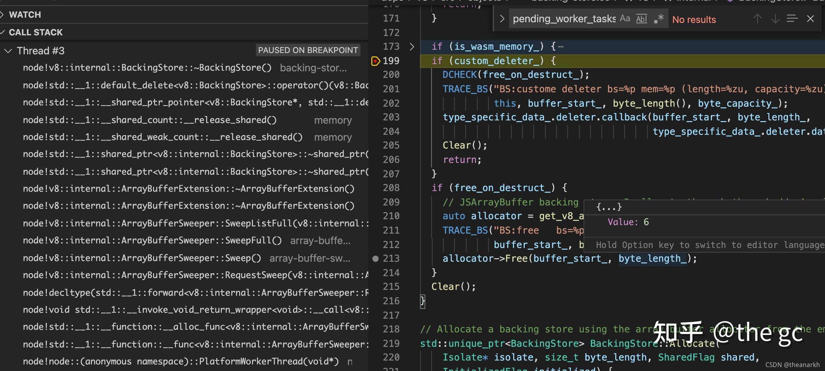Remove the breakpoint glyph on line 199
Screen dimensions: 825x371
pyautogui.click(x=376, y=61)
